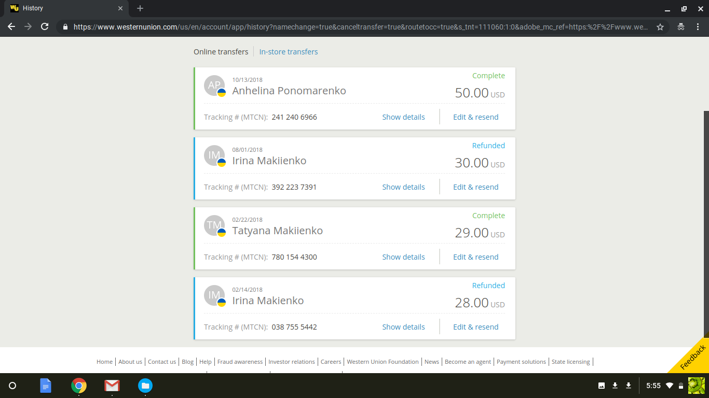Viewport: 709px width, 398px height.
Task: Click the address bar URL
Action: tap(360, 27)
